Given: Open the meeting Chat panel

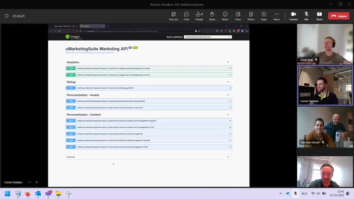Looking at the screenshot, I should [186, 16].
